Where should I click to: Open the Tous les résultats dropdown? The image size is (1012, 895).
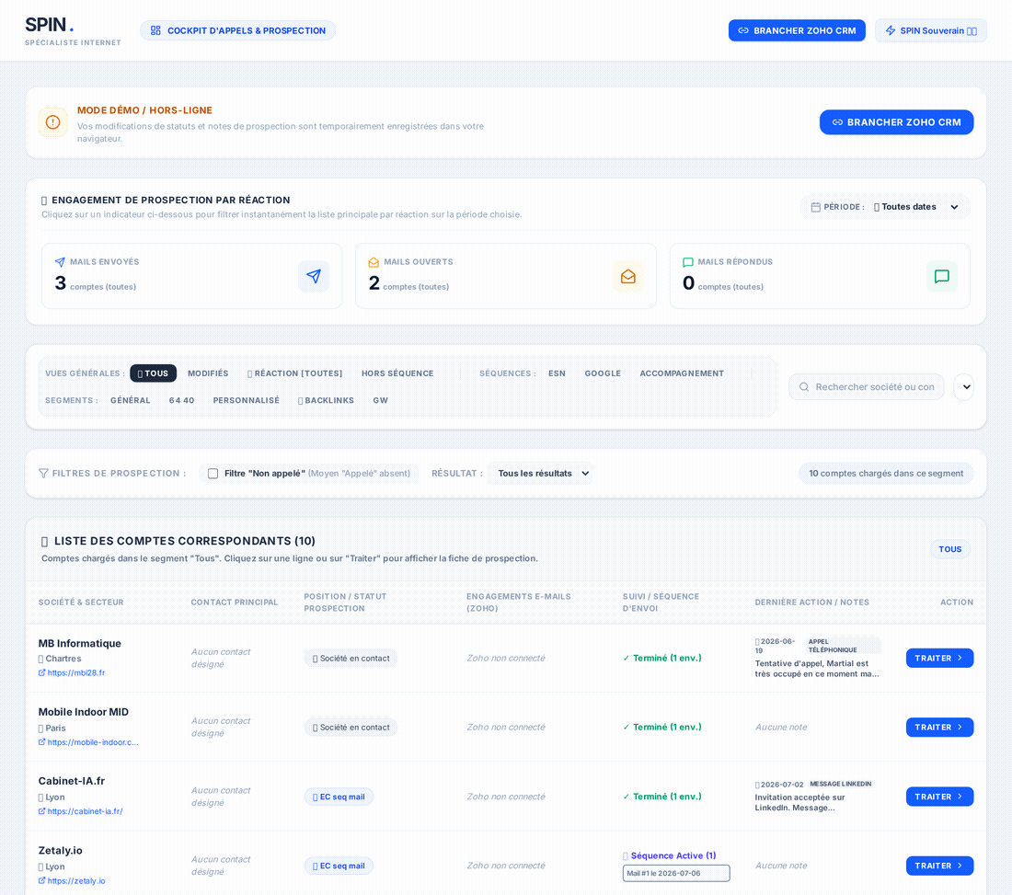[x=541, y=473]
